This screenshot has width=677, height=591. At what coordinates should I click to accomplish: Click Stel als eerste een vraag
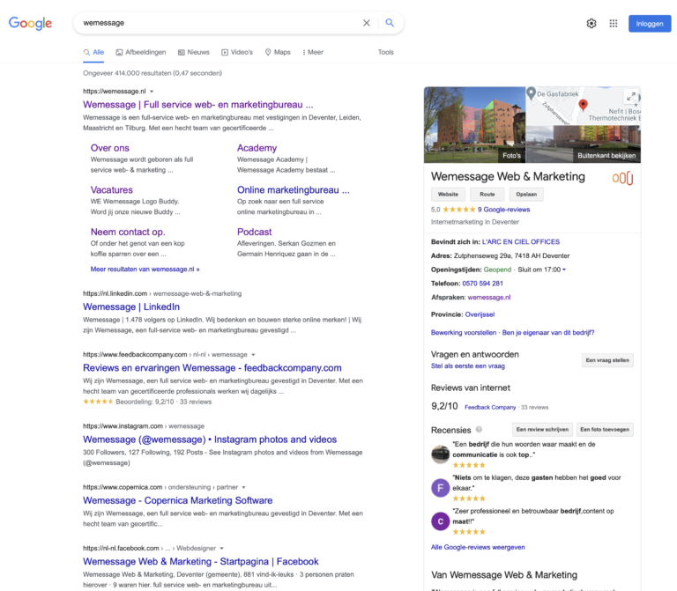click(467, 366)
